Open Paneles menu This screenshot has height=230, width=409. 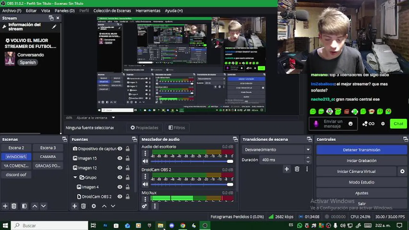(x=65, y=11)
